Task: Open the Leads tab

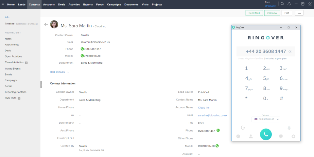Action: click(22, 4)
